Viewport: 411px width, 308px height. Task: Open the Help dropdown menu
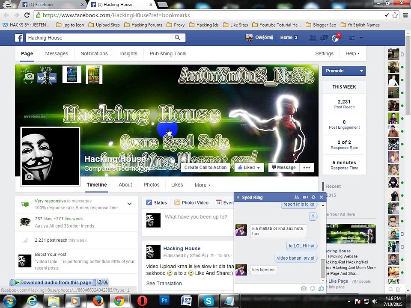tap(352, 53)
